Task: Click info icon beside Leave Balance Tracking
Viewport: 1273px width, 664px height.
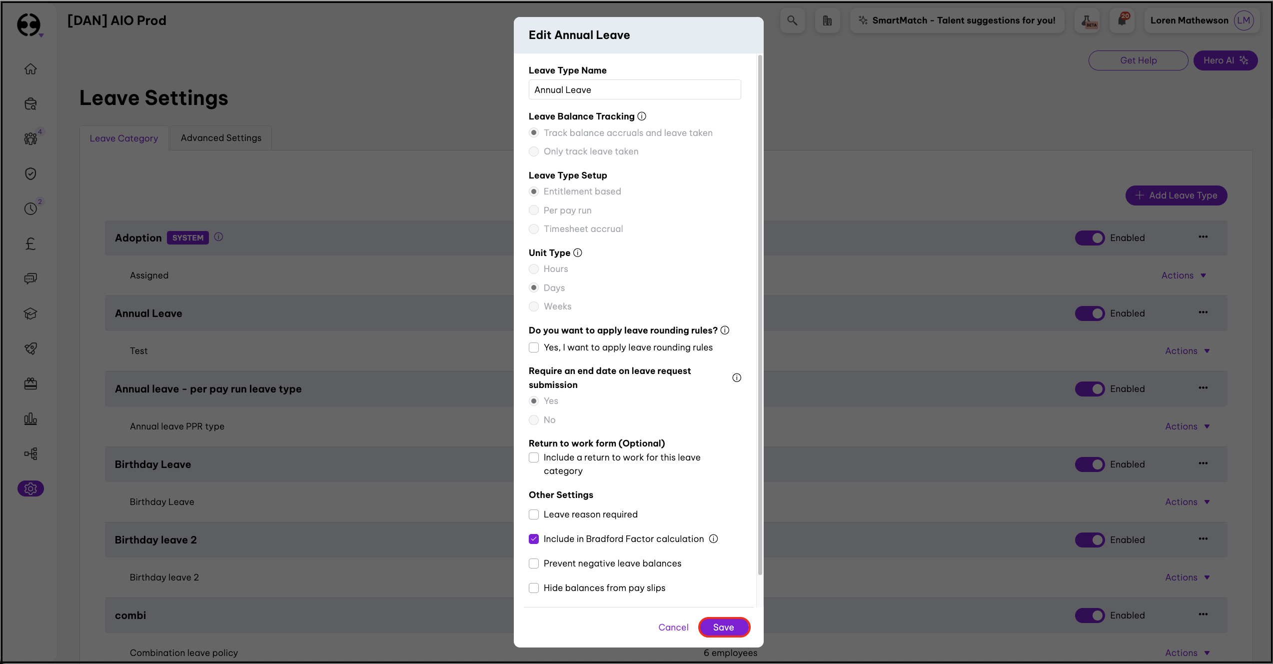Action: (x=642, y=116)
